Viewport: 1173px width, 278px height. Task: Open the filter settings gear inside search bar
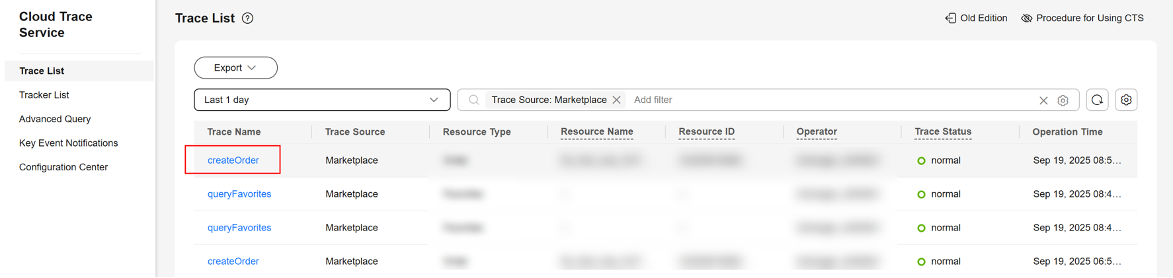coord(1063,100)
